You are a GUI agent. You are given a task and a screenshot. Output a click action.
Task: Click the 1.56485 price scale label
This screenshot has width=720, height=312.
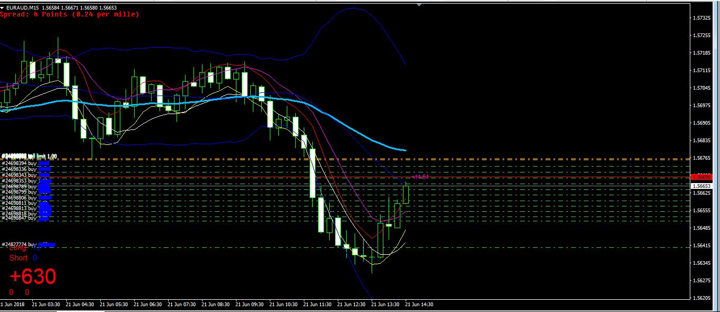tap(702, 228)
